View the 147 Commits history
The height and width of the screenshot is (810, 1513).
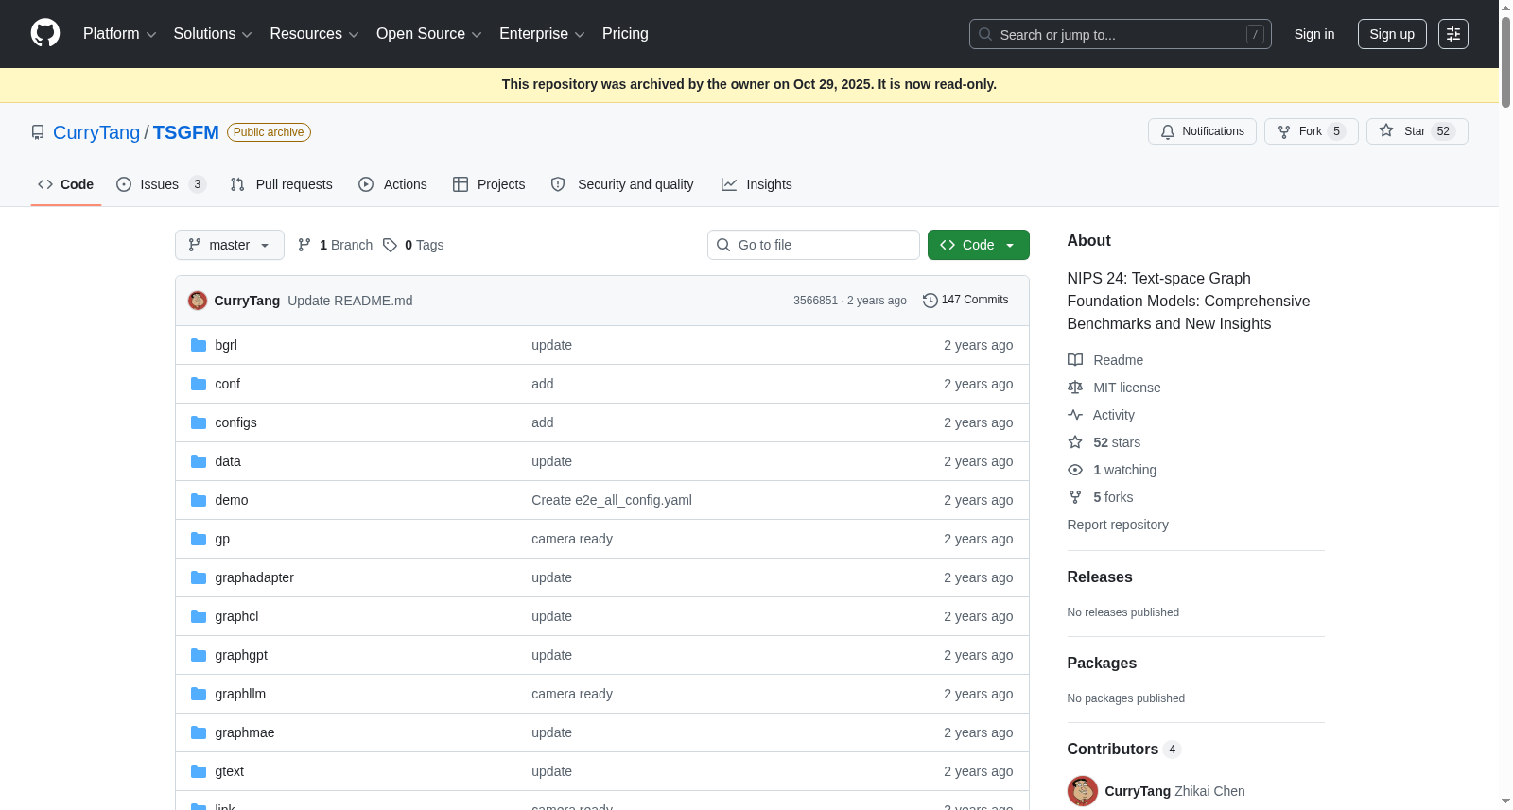pos(965,300)
